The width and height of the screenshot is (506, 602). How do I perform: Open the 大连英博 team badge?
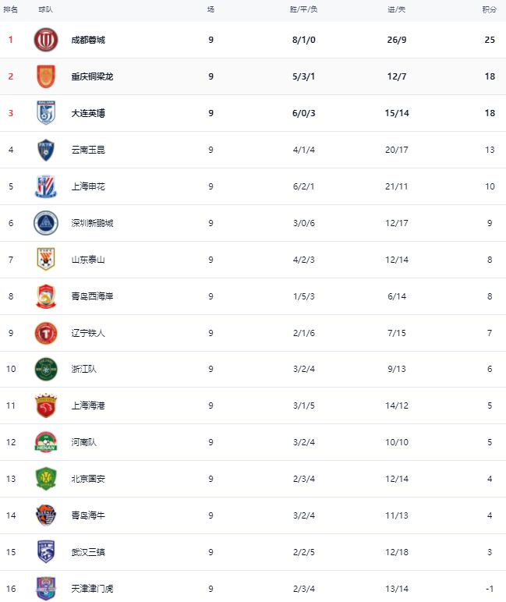(x=46, y=113)
